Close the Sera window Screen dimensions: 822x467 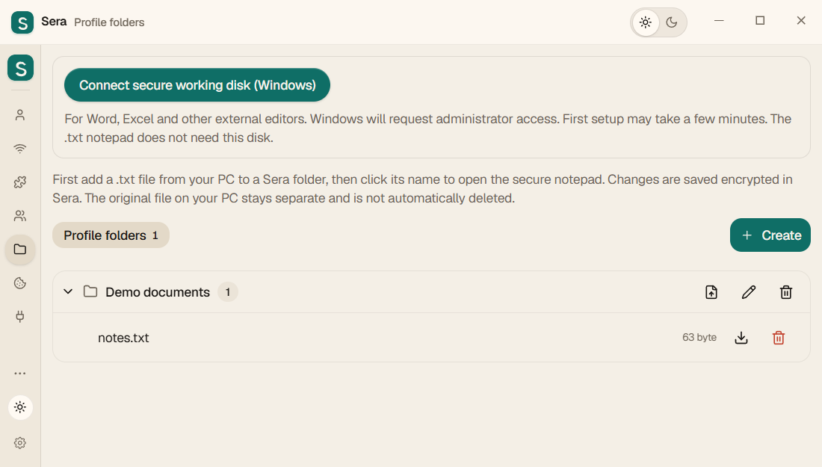click(x=801, y=20)
